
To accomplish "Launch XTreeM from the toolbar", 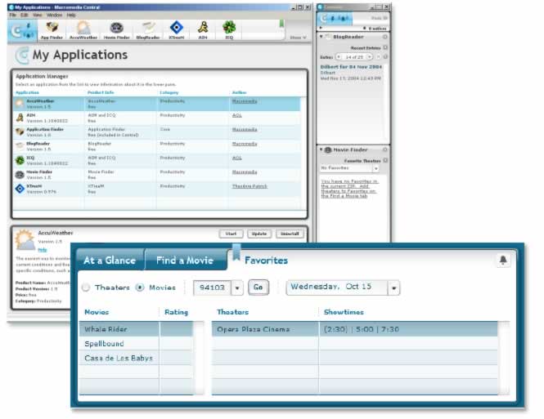I will click(x=176, y=30).
